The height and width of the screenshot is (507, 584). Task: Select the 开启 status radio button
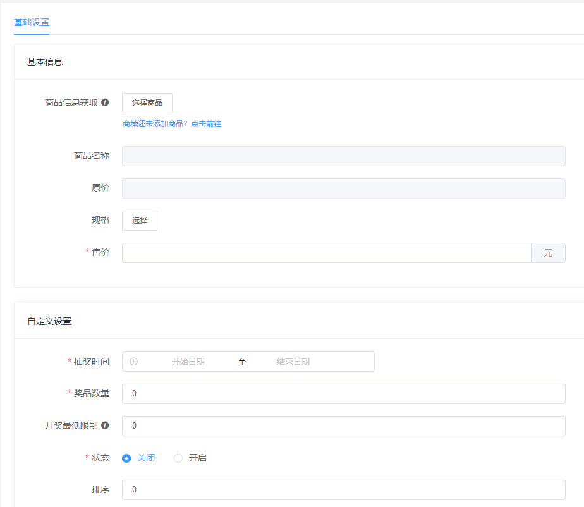178,458
